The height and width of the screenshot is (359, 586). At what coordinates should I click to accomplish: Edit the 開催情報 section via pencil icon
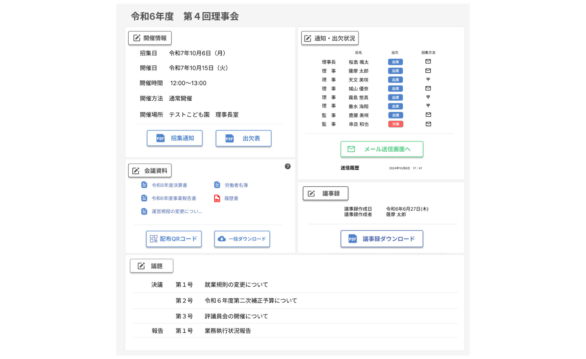137,38
